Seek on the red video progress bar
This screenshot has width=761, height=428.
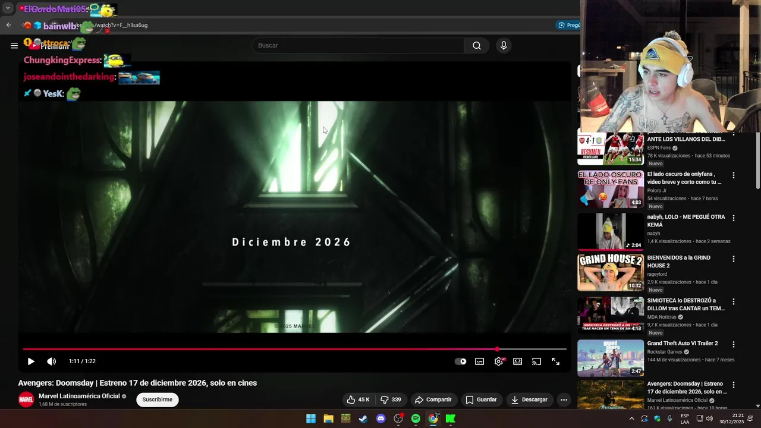pos(295,350)
